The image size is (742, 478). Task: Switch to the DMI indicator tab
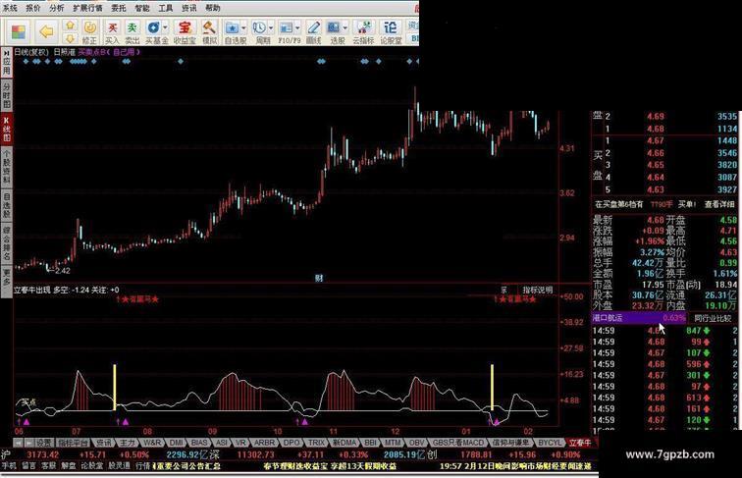pyautogui.click(x=176, y=443)
